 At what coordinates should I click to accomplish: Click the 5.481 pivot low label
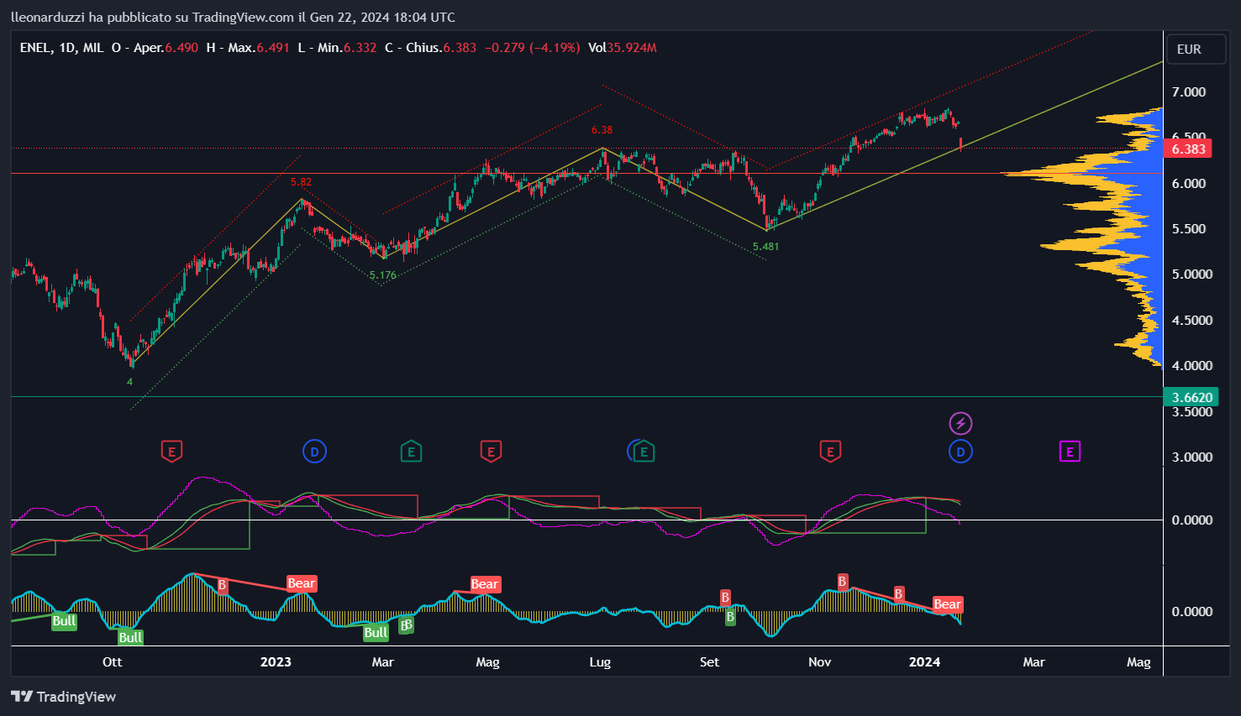coord(765,247)
